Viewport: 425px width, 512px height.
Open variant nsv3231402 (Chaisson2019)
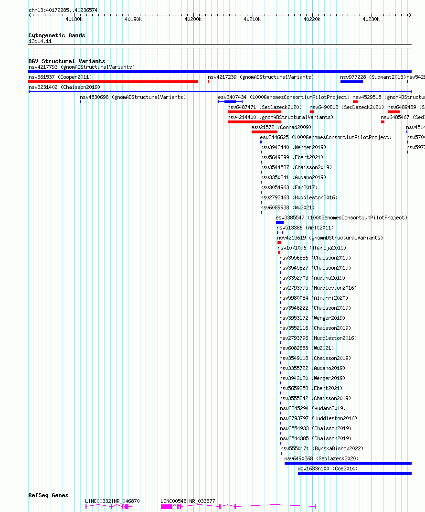pos(64,87)
